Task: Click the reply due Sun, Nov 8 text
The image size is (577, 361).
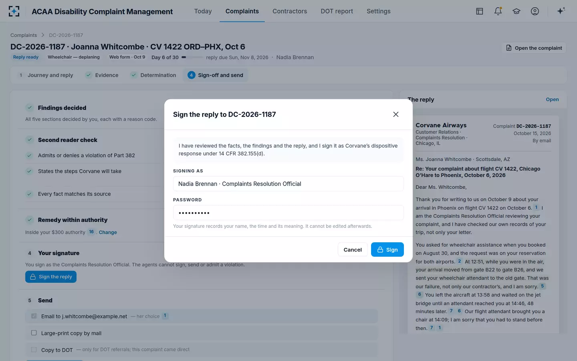Action: point(237,57)
